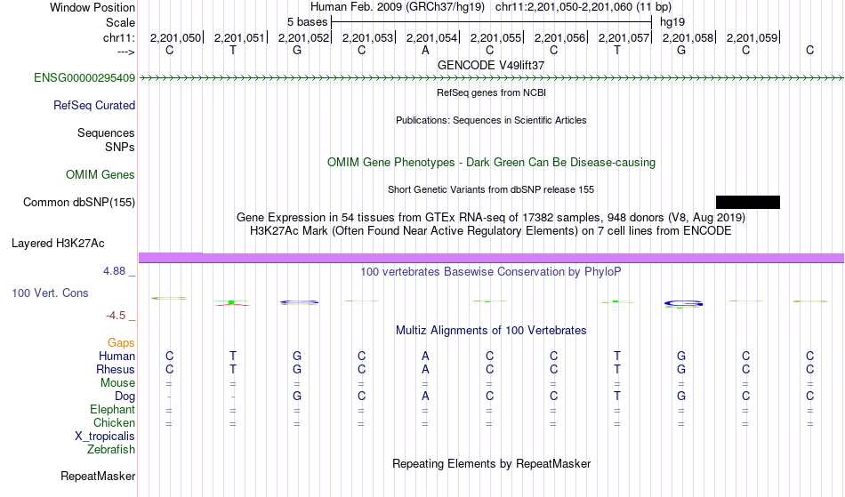The image size is (845, 497).
Task: Open the ENSG00000295409 track label
Action: pos(84,77)
